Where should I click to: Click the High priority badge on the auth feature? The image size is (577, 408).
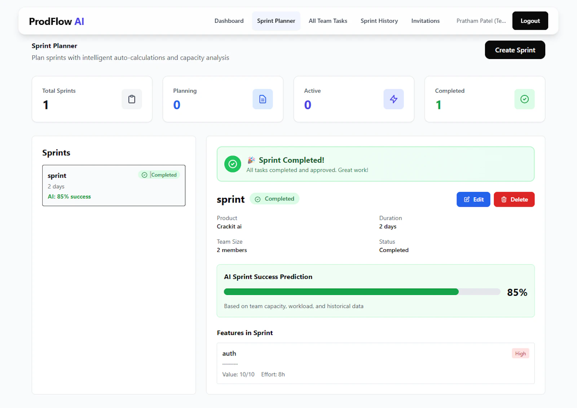click(x=520, y=353)
